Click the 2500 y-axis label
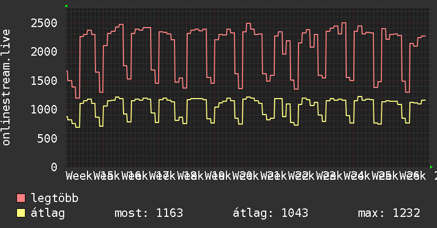This screenshot has height=228, width=437. tap(44, 23)
